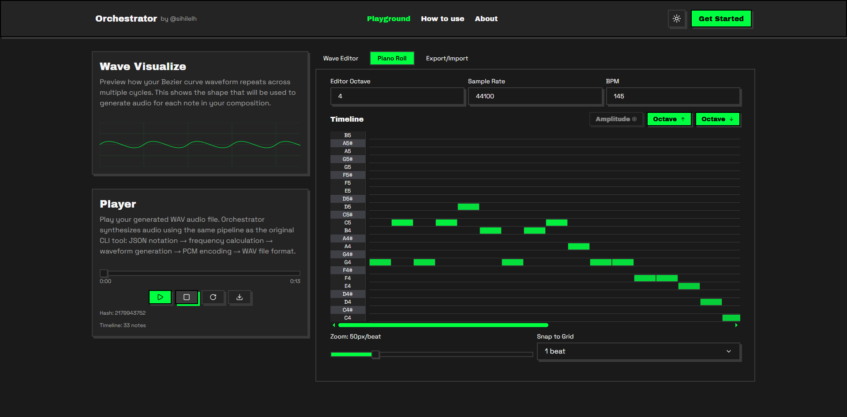Toggle light mode with the sun icon

677,19
